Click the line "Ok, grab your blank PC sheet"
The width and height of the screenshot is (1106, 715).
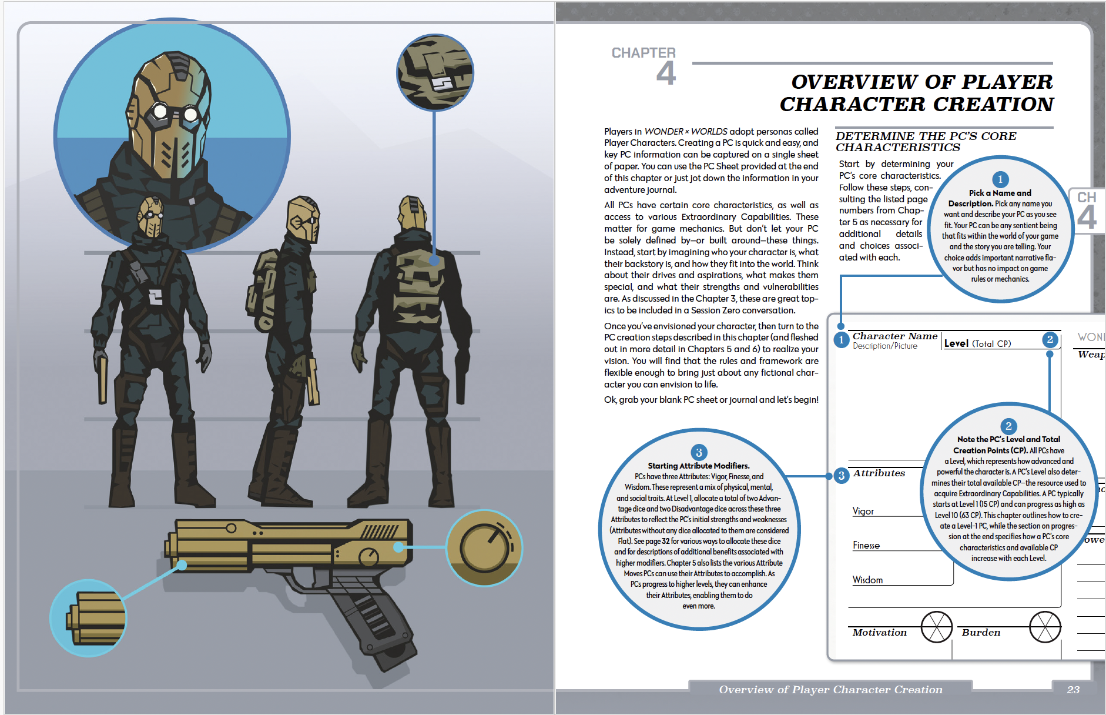pos(711,400)
